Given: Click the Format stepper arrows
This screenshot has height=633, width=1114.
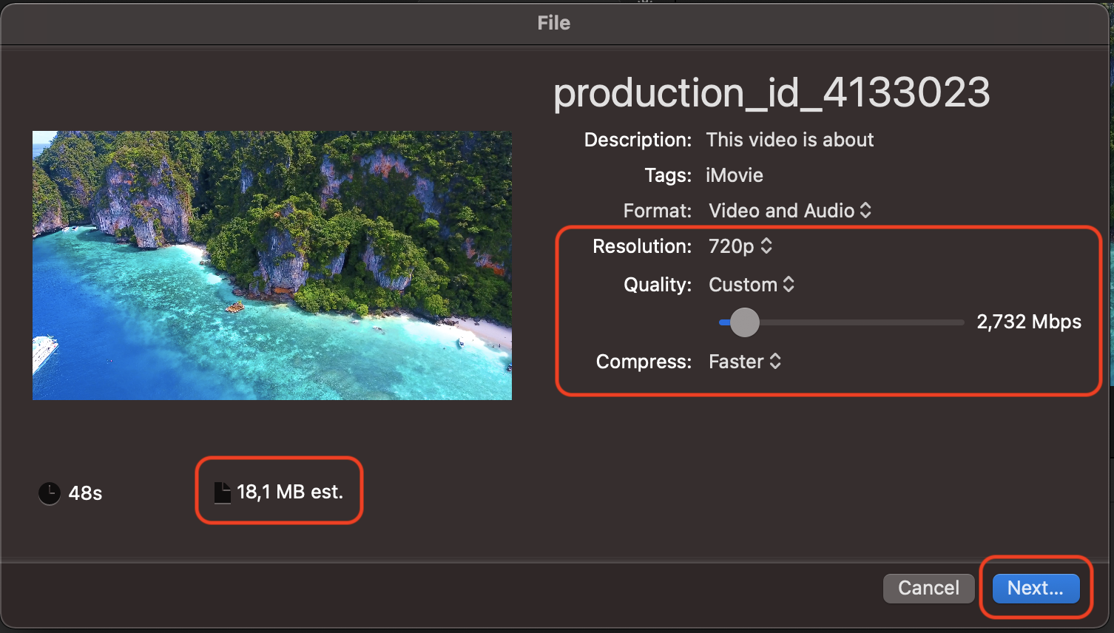Looking at the screenshot, I should (x=866, y=211).
